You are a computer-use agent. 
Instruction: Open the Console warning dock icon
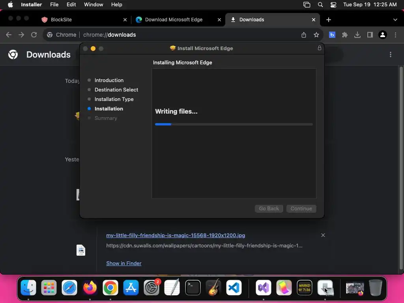click(305, 287)
